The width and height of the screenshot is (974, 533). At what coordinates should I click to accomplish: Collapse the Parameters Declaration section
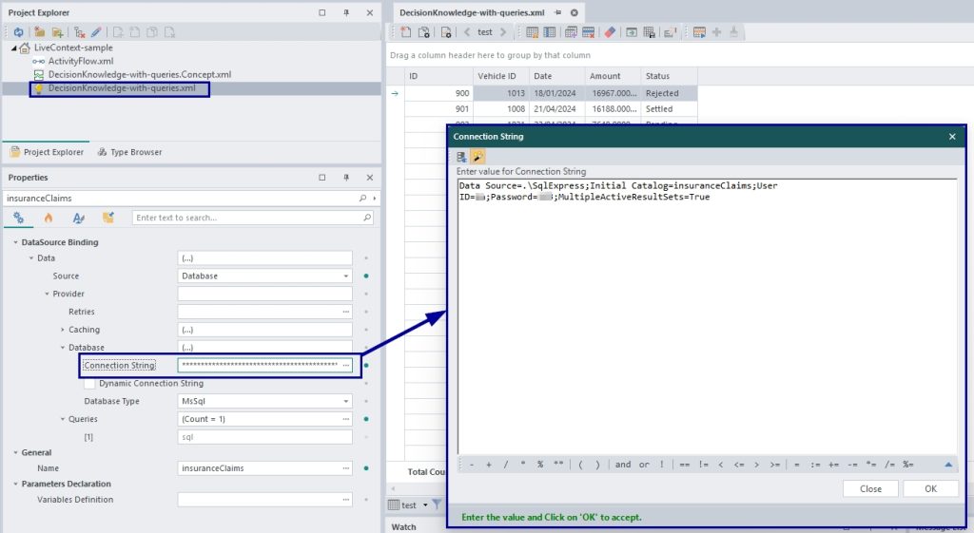pyautogui.click(x=15, y=484)
